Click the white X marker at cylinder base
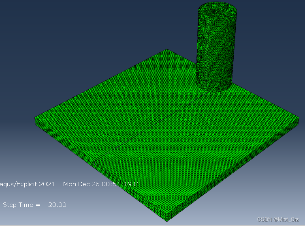305x226 pixels. (x=213, y=88)
